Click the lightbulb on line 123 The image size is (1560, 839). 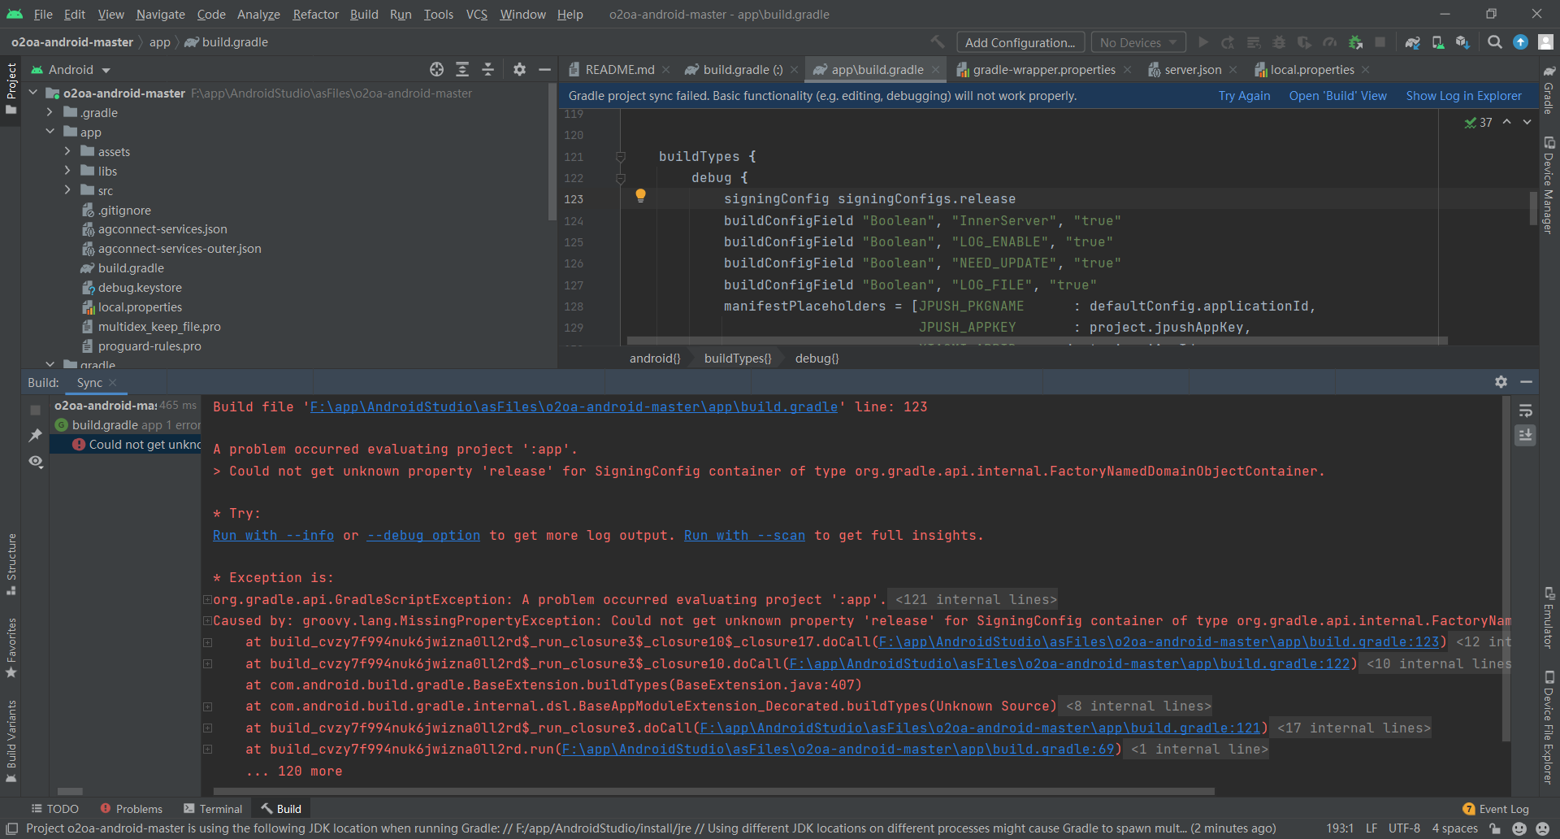(x=640, y=195)
